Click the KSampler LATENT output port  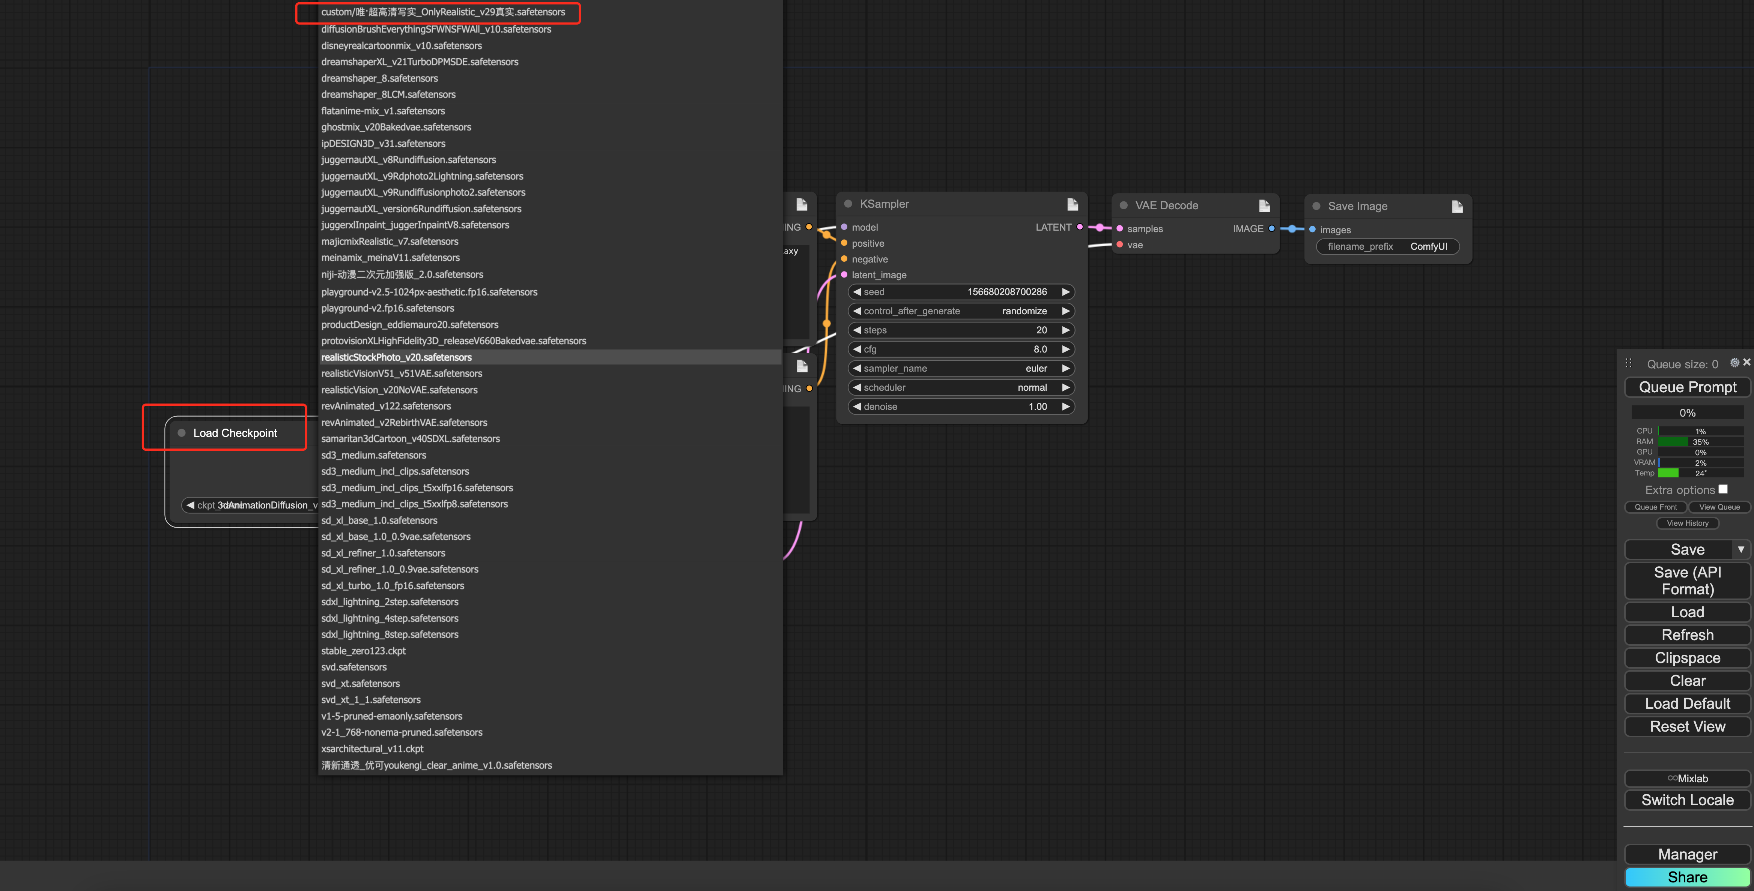click(1080, 226)
